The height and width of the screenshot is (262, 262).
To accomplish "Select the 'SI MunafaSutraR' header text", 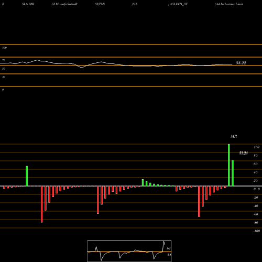I will click(64, 4).
